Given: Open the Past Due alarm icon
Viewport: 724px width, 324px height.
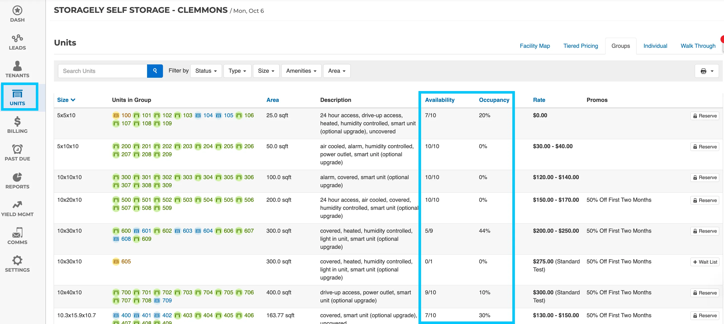Looking at the screenshot, I should 17,149.
